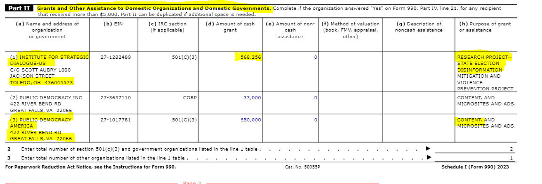Click 'RESEARCH PROJECT--' purpose text
This screenshot has width=542, height=184.
tap(484, 57)
